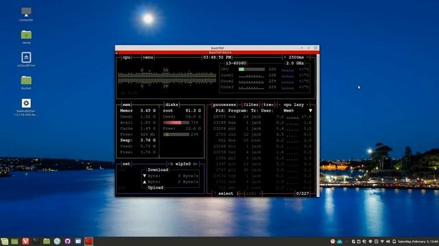Switch to previous network interface with 'b'
439x246 pixels.
click(171, 164)
